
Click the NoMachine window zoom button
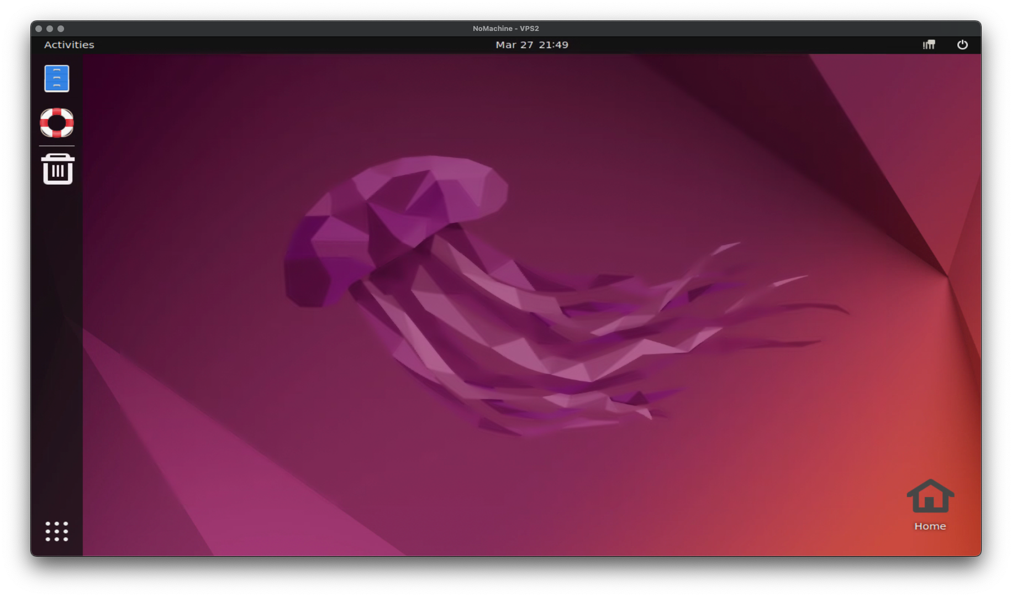coord(61,29)
